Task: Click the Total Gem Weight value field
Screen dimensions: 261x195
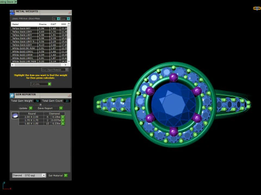Action: 37,101
